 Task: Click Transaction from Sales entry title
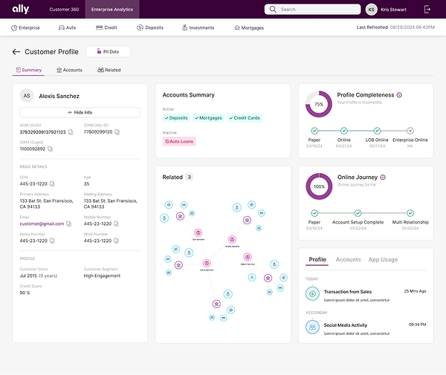348,292
